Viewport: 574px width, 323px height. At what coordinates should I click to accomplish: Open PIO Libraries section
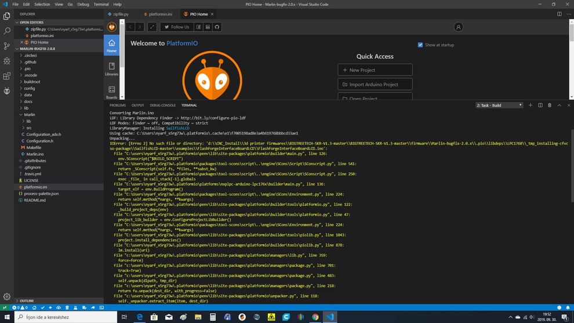pyautogui.click(x=111, y=69)
